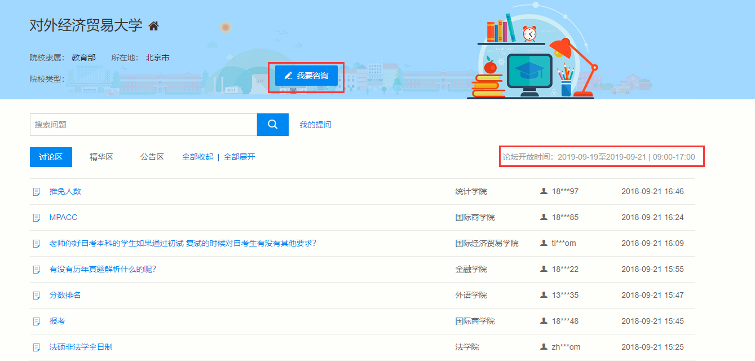Click the user icon next to zh***om
Viewport: 755px width, 361px height.
tap(544, 347)
